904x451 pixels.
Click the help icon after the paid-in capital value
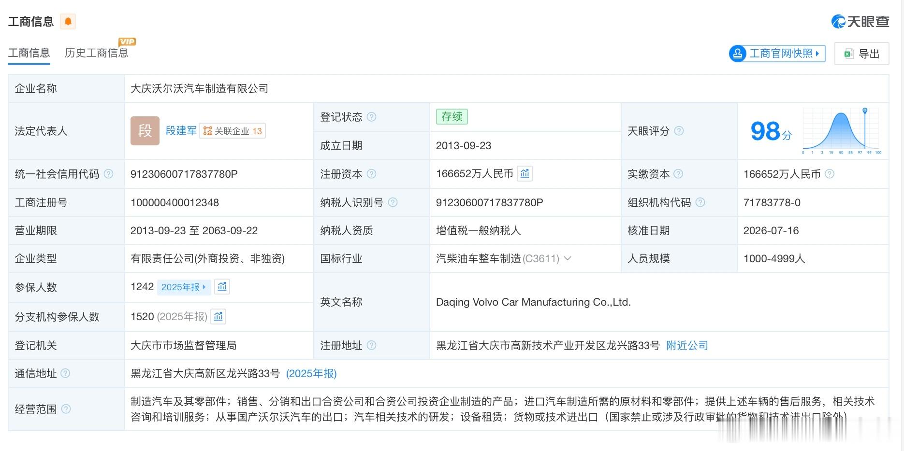830,174
